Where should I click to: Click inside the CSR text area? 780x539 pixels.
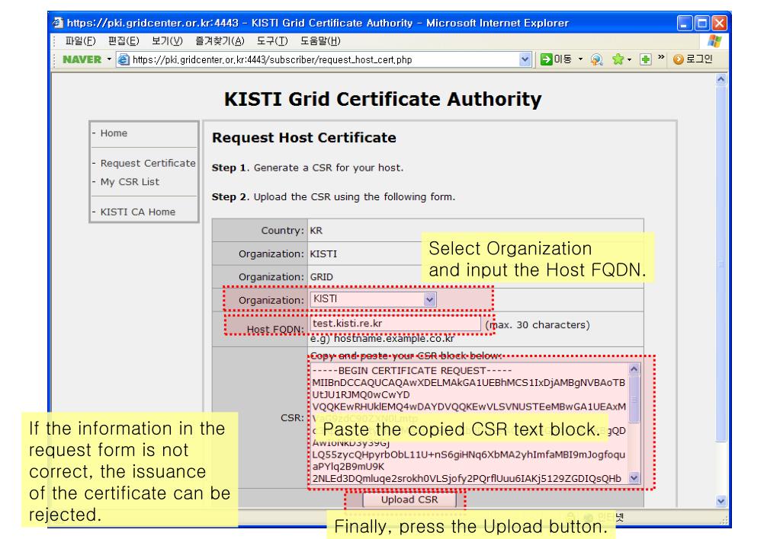pos(469,424)
